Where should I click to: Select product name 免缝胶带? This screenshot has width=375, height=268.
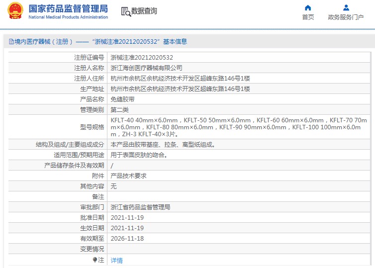click(122, 99)
